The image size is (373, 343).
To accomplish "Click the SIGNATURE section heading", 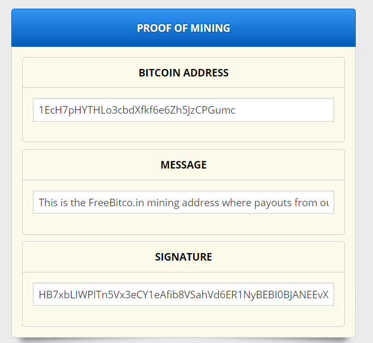I will (x=183, y=257).
